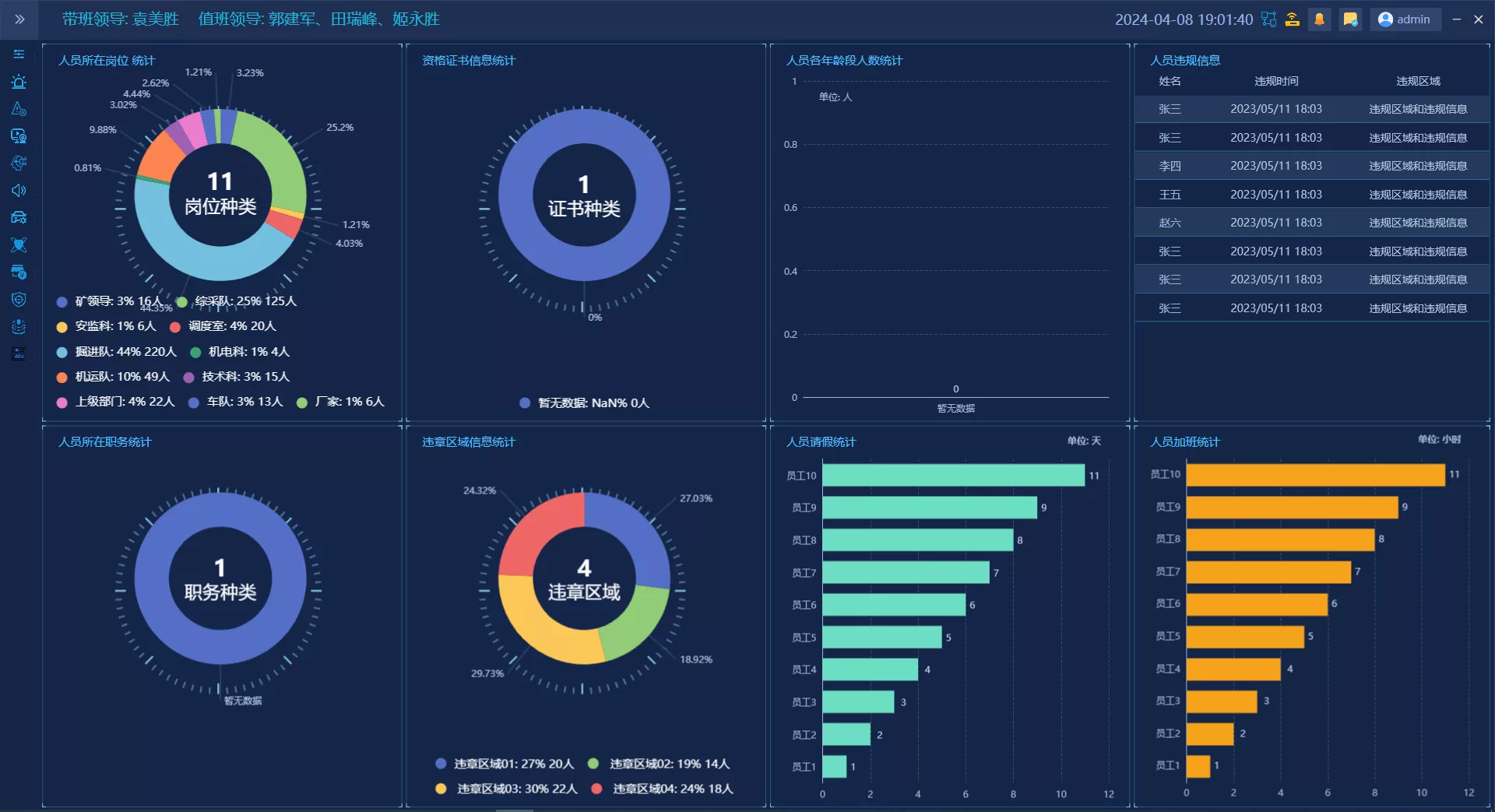Click the date and time display
The width and height of the screenshot is (1495, 812).
click(x=1184, y=19)
